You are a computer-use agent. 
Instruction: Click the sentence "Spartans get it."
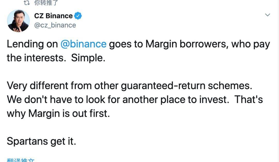coord(41,141)
